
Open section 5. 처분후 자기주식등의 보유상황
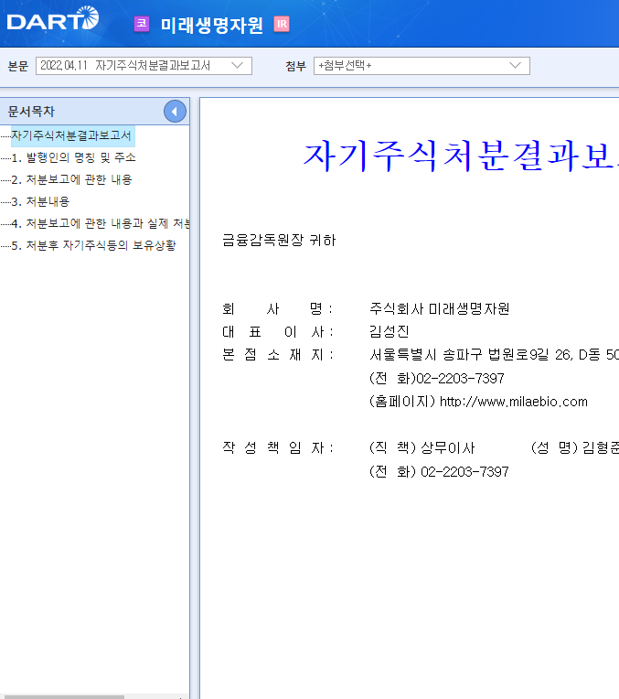pyautogui.click(x=93, y=245)
